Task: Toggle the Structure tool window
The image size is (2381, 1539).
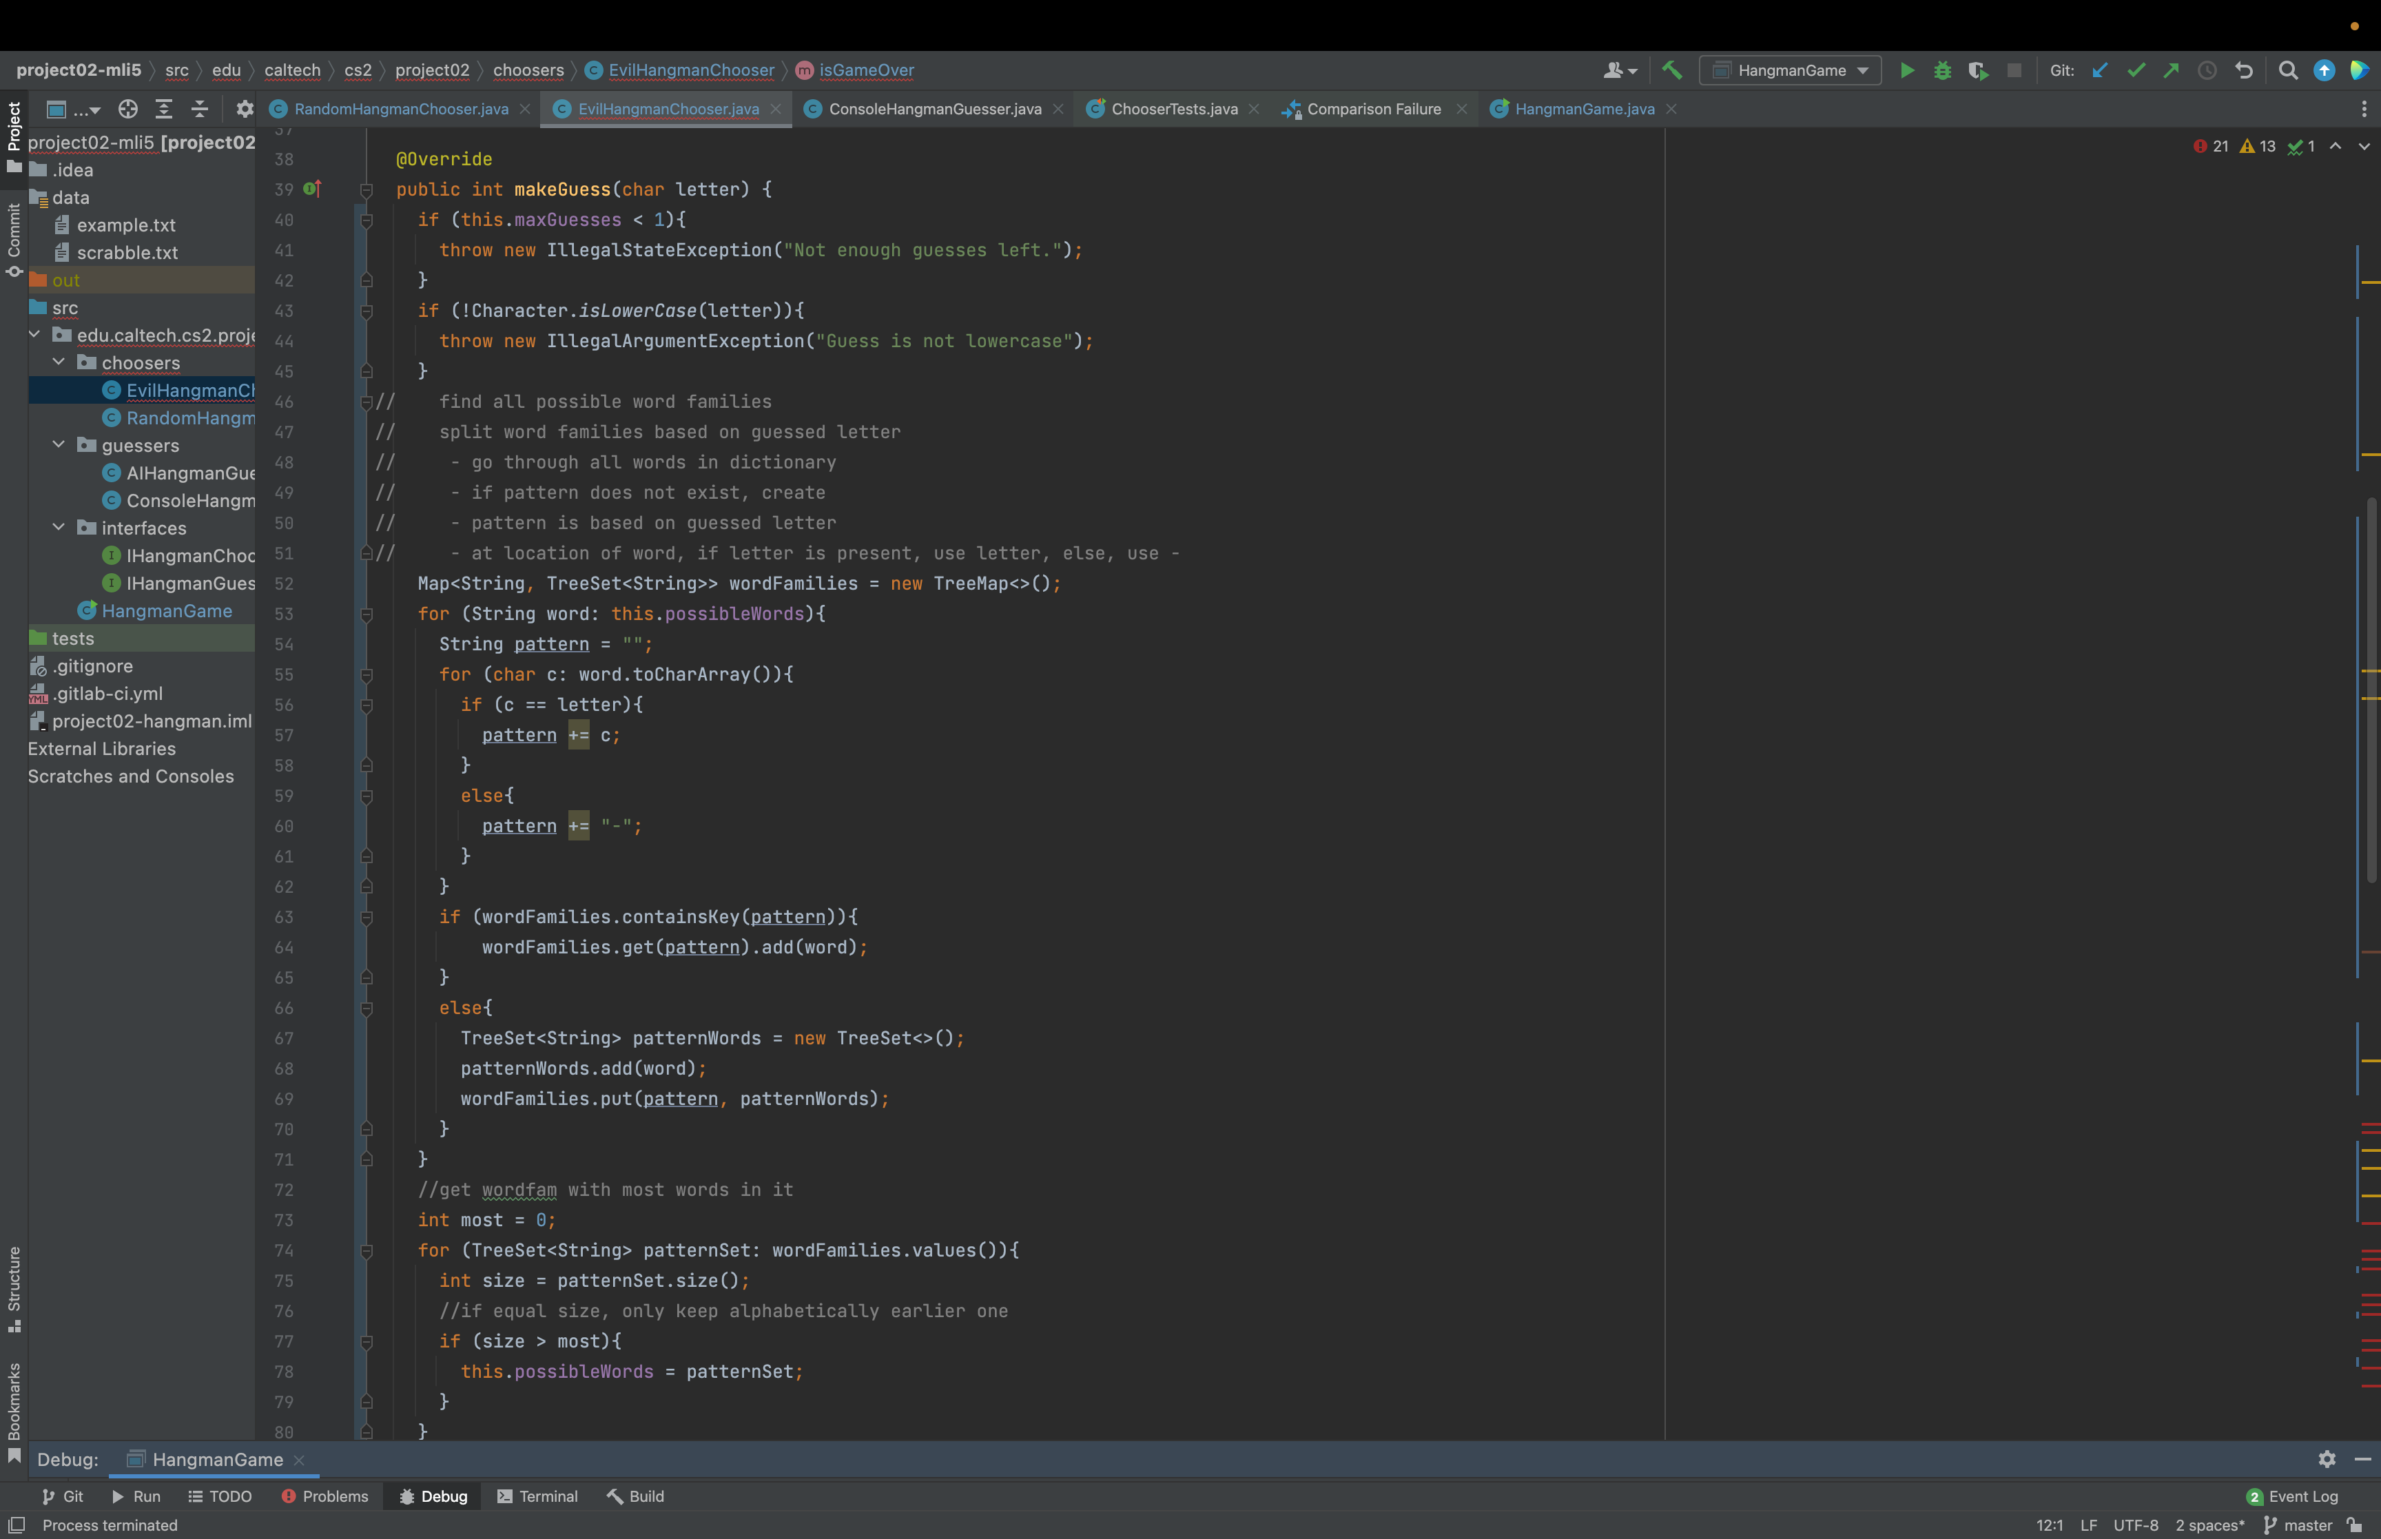Action: (14, 1287)
